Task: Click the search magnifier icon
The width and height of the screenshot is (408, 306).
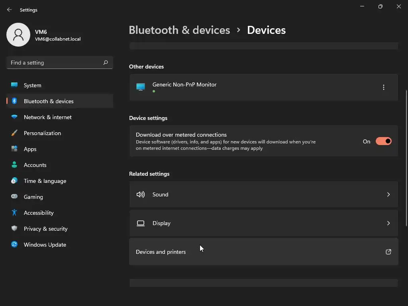Action: click(x=106, y=63)
